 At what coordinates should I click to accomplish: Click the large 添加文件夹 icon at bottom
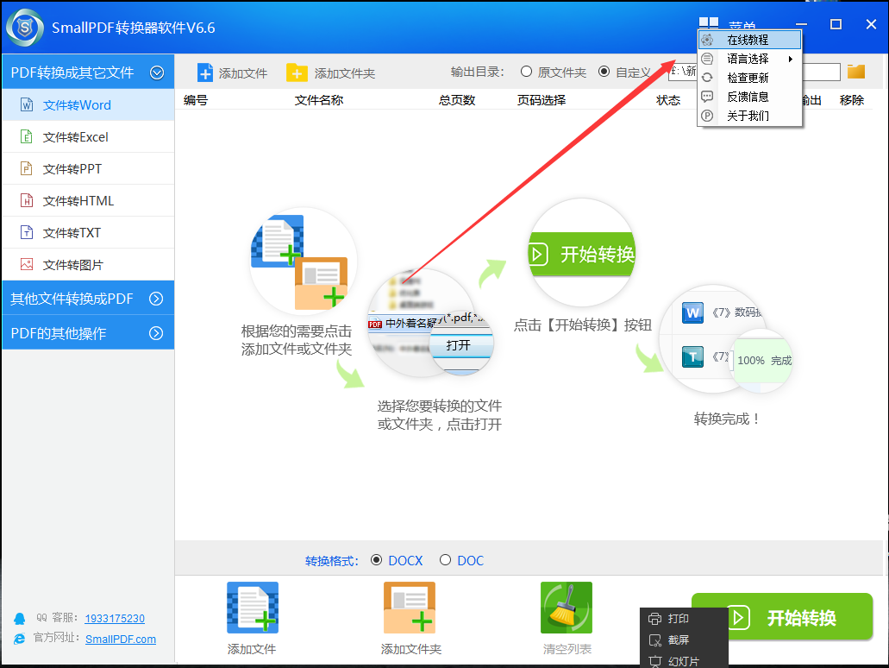click(x=410, y=608)
